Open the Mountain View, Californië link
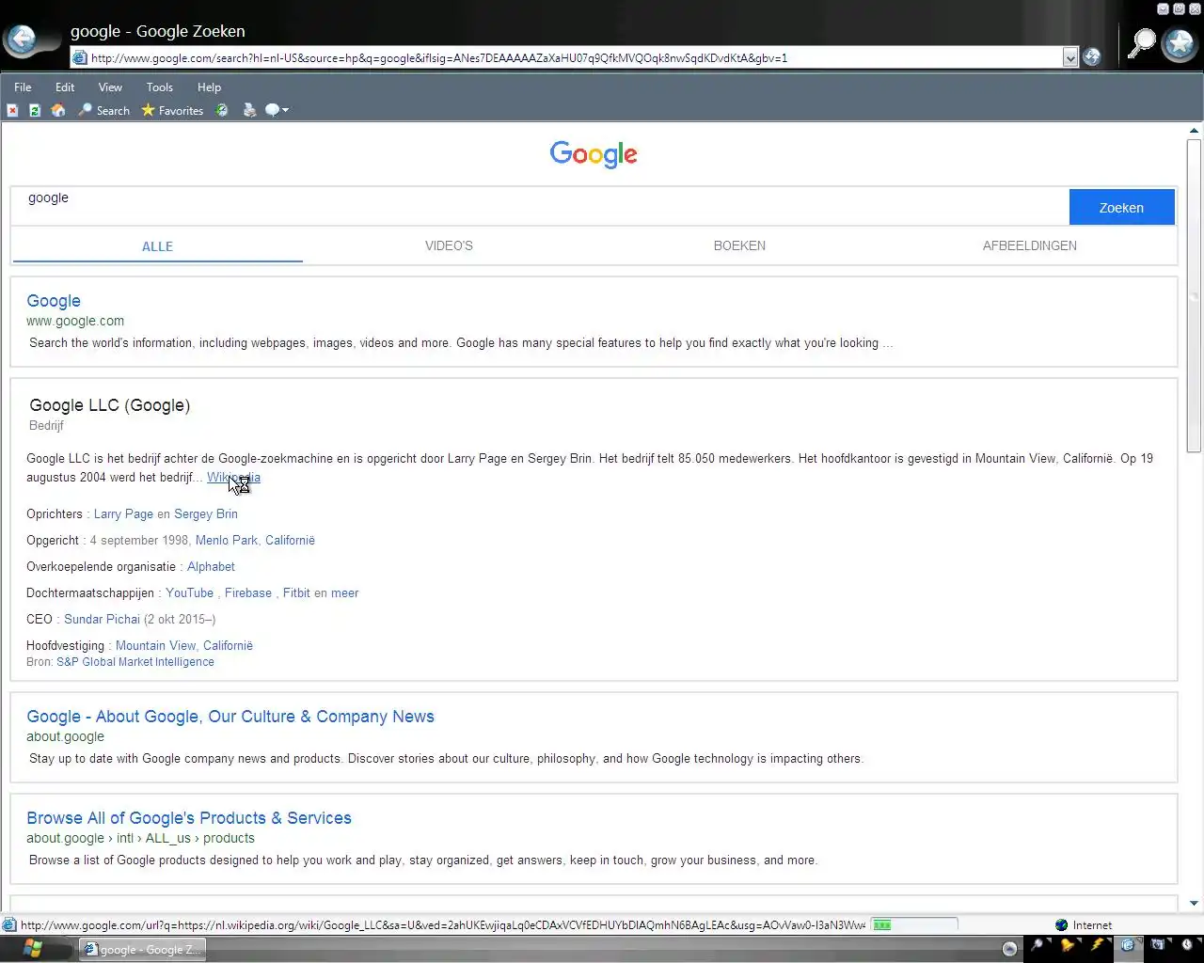This screenshot has height=963, width=1204. (x=184, y=645)
